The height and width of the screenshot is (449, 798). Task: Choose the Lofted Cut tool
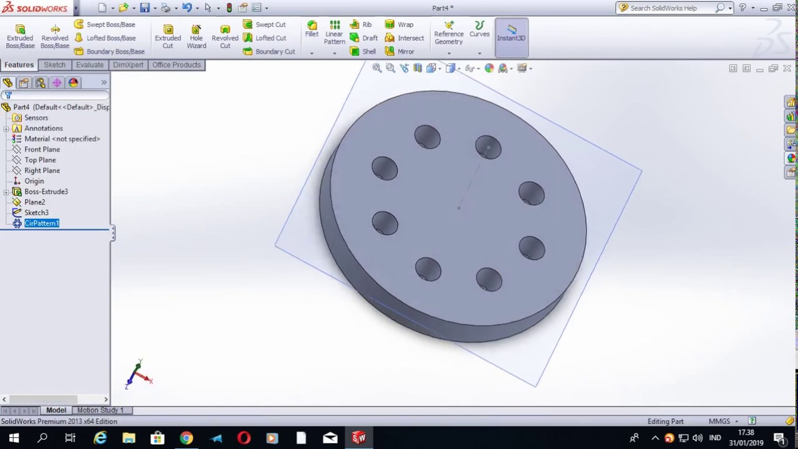[264, 38]
